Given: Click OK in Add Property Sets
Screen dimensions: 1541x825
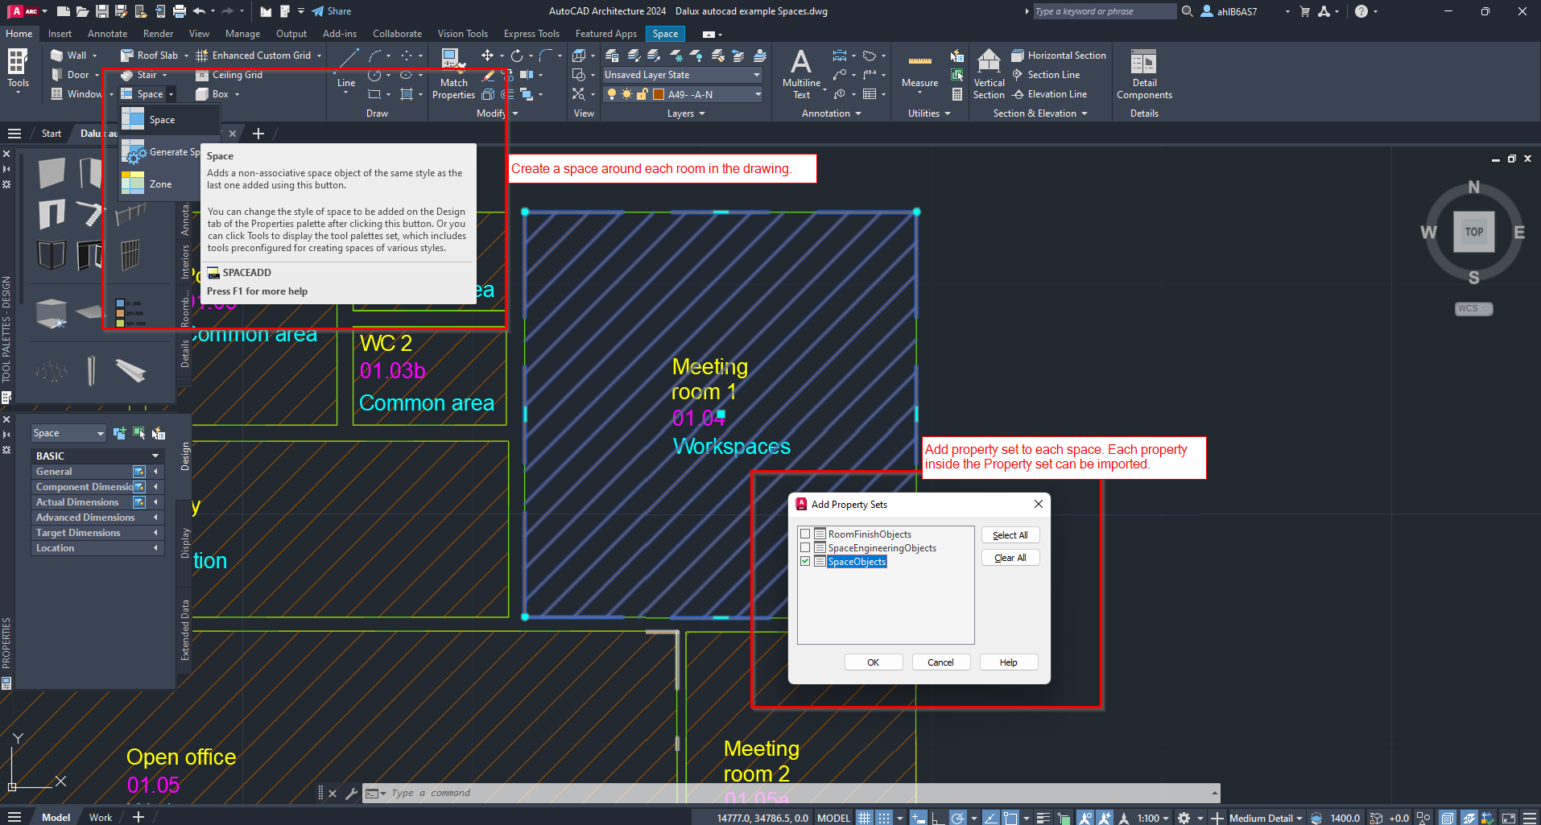Looking at the screenshot, I should point(873,662).
